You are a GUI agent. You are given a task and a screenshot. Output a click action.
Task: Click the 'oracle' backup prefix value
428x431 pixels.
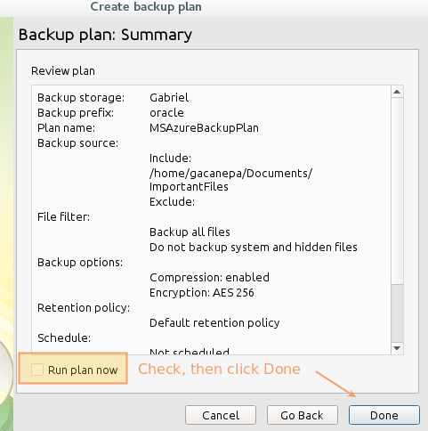166,113
